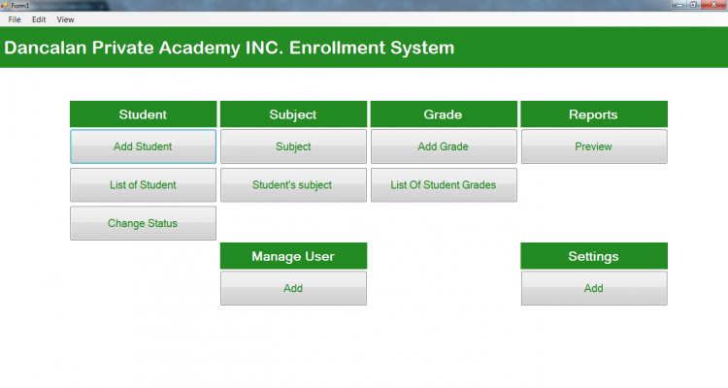
Task: Select Change Status button
Action: [x=143, y=223]
